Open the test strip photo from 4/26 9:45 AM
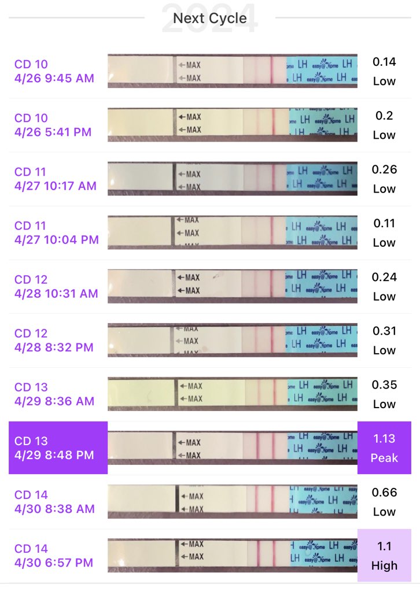The height and width of the screenshot is (592, 420). [232, 71]
